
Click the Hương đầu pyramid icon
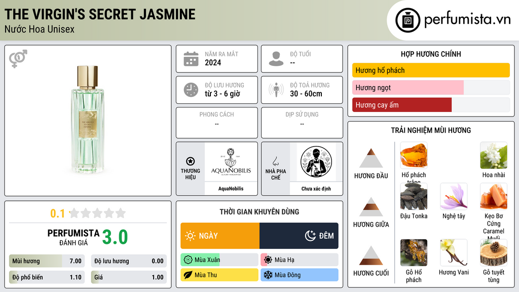[371, 158]
